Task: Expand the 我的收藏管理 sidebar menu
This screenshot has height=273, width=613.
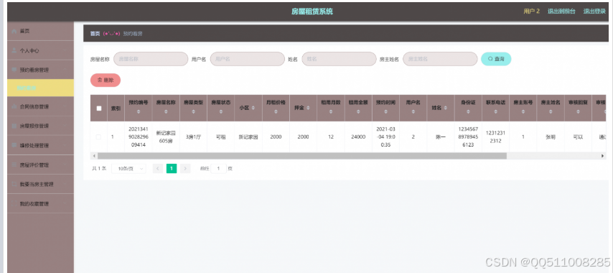Action: tap(40, 204)
